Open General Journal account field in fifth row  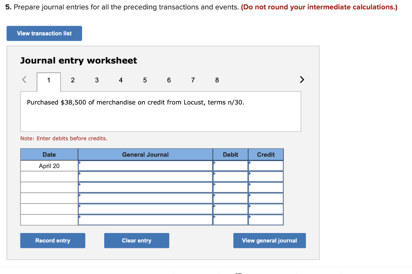145,209
